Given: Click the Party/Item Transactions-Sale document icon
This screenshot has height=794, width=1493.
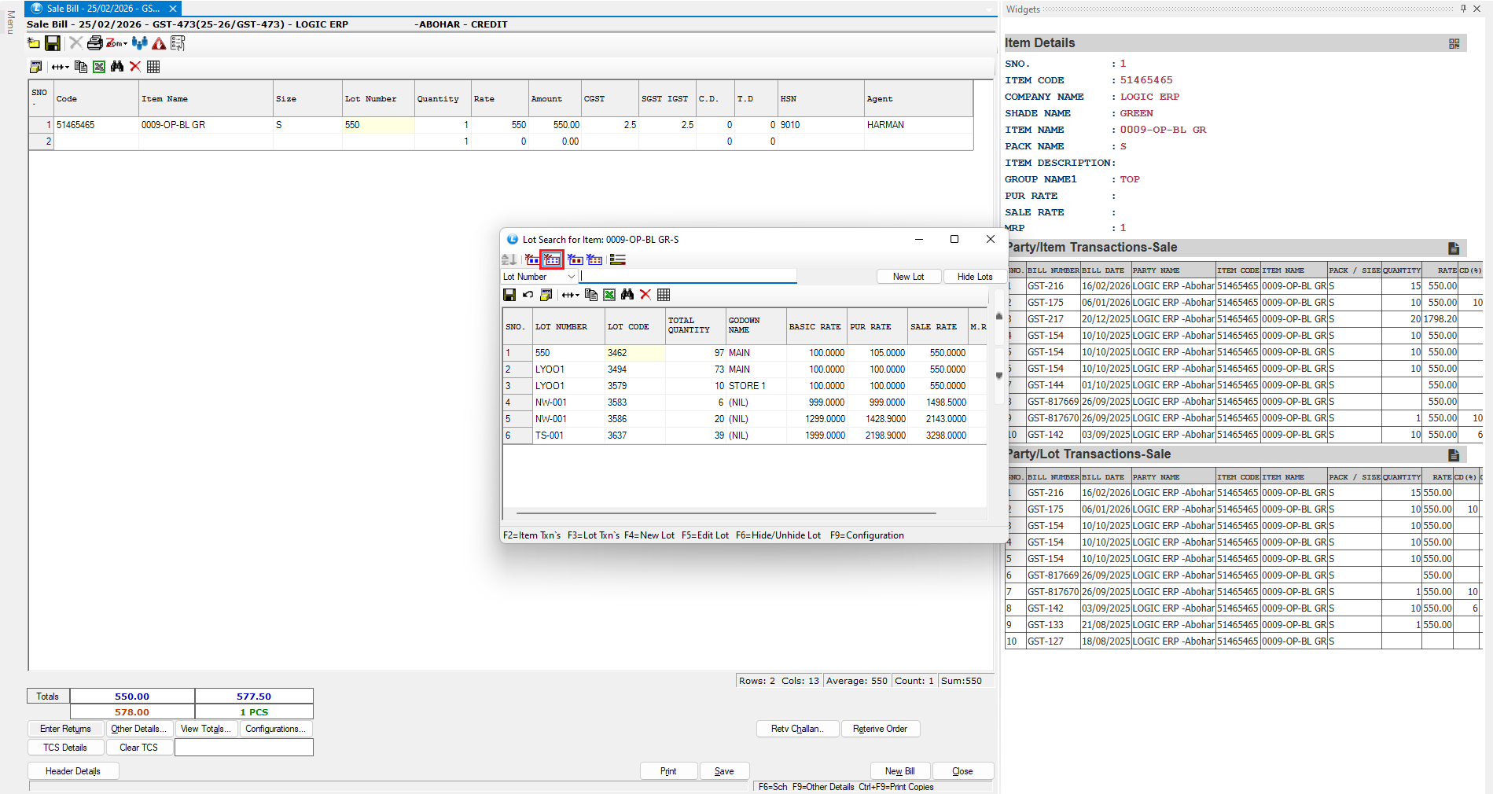Looking at the screenshot, I should pos(1453,248).
